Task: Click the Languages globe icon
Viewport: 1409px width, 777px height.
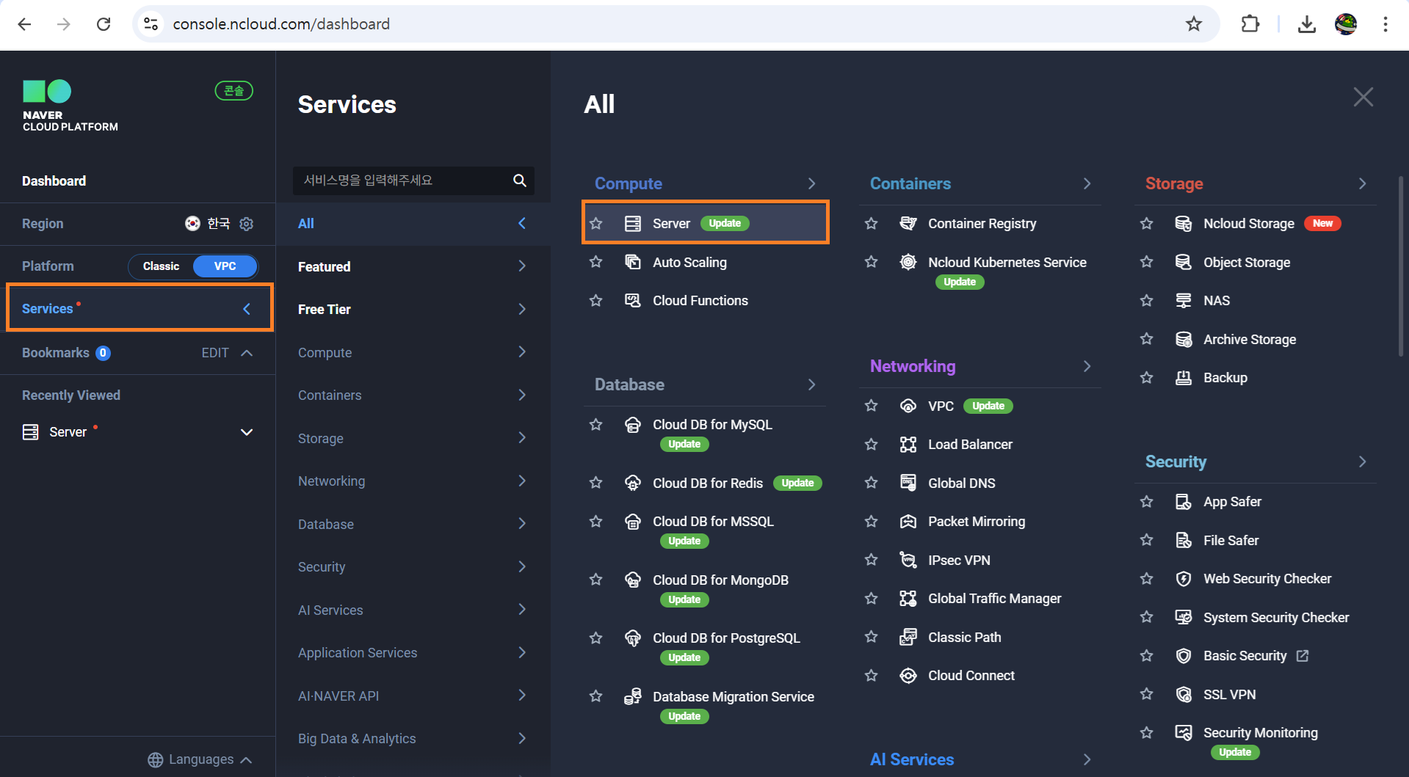Action: coord(156,759)
